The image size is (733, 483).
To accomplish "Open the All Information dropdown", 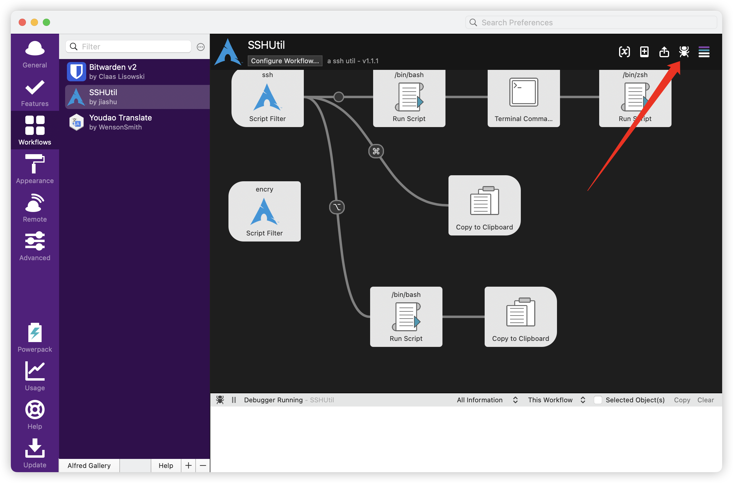I will [x=487, y=400].
